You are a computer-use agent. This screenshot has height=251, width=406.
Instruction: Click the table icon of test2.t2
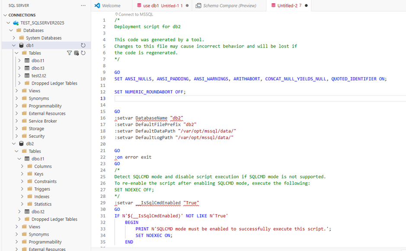pos(27,76)
